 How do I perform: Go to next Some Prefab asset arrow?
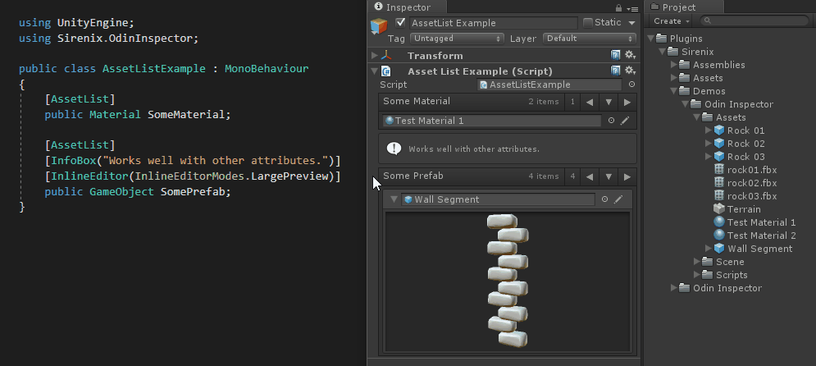(627, 176)
